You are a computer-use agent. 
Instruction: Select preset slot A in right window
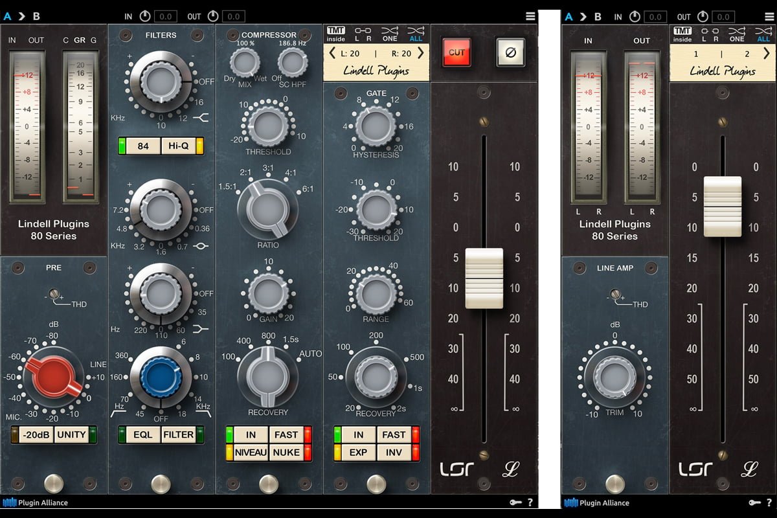click(x=569, y=16)
